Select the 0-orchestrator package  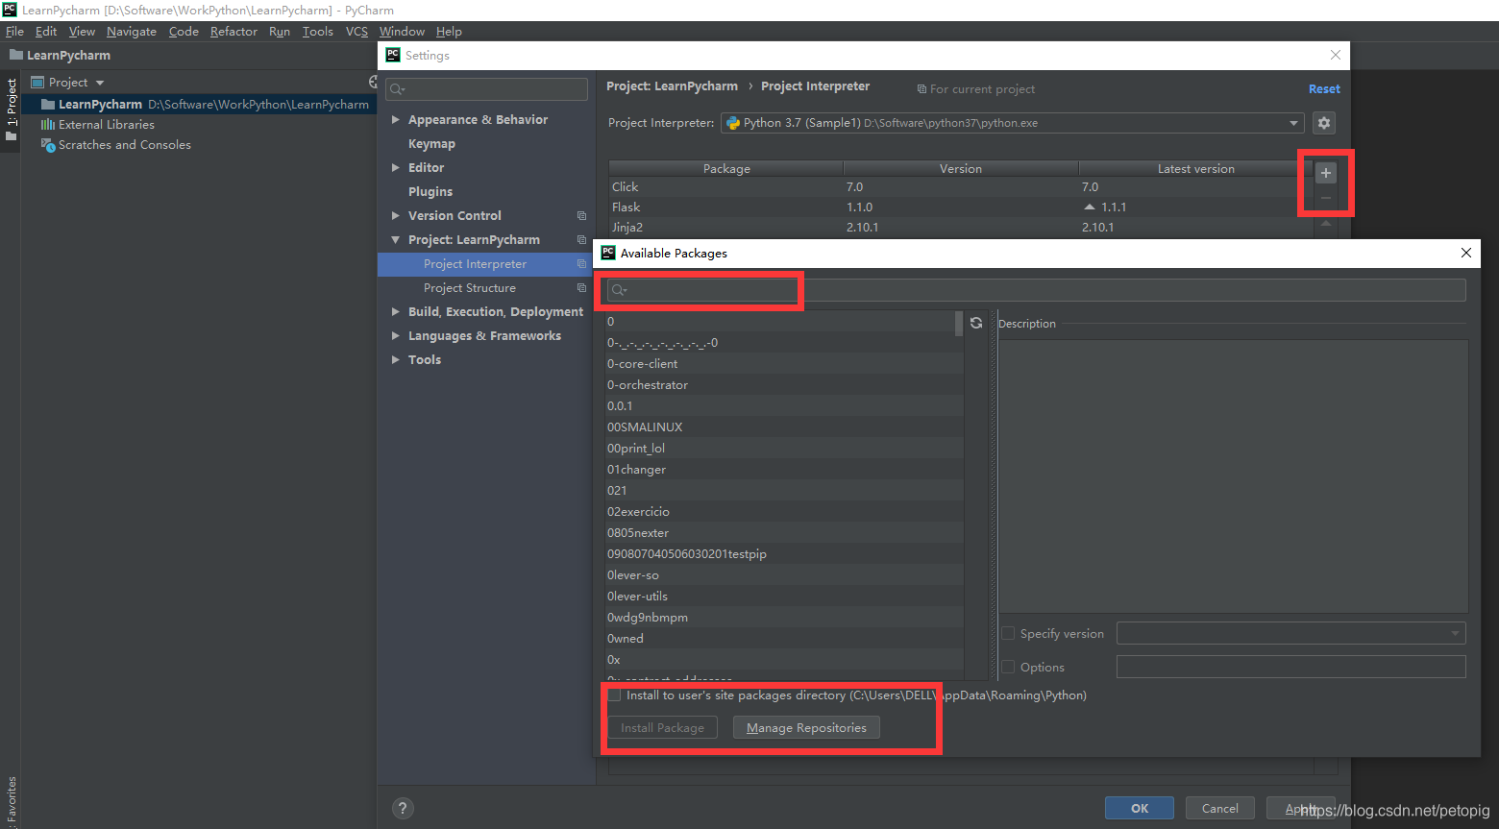click(783, 385)
